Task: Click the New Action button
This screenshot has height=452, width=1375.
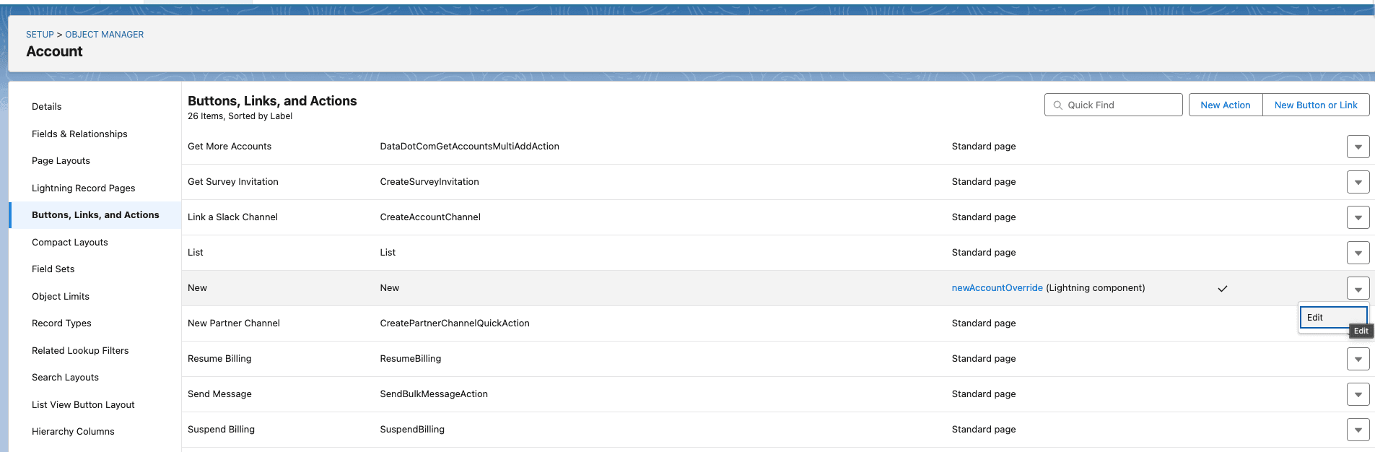Action: (x=1225, y=105)
